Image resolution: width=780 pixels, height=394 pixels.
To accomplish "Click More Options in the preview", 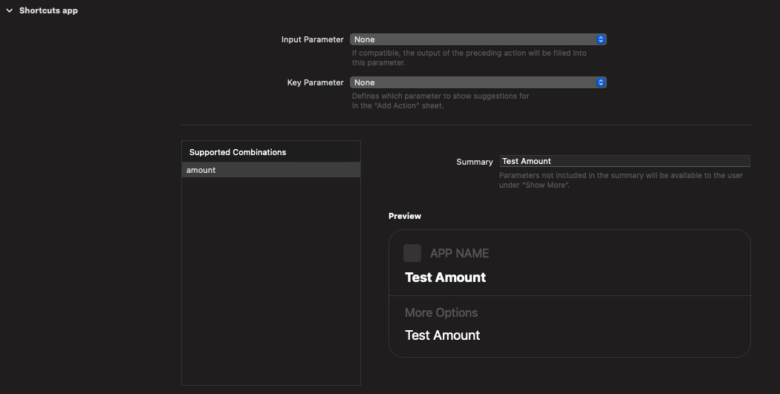I will click(x=441, y=312).
